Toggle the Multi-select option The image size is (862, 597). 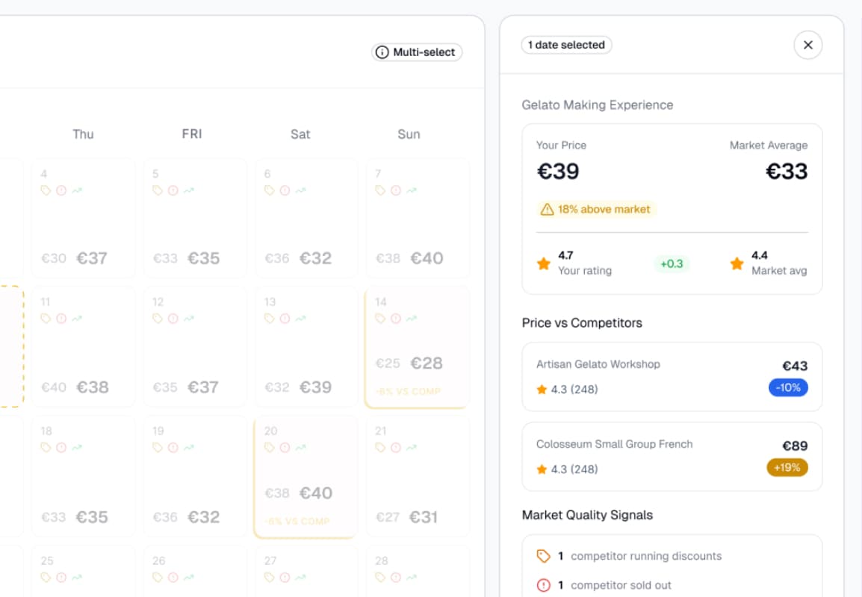(417, 52)
